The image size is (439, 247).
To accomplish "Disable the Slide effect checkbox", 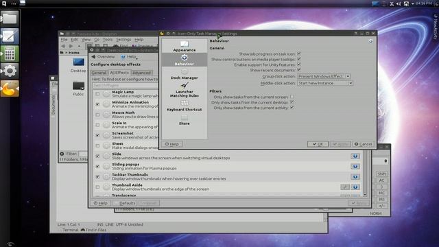I will (x=97, y=156).
